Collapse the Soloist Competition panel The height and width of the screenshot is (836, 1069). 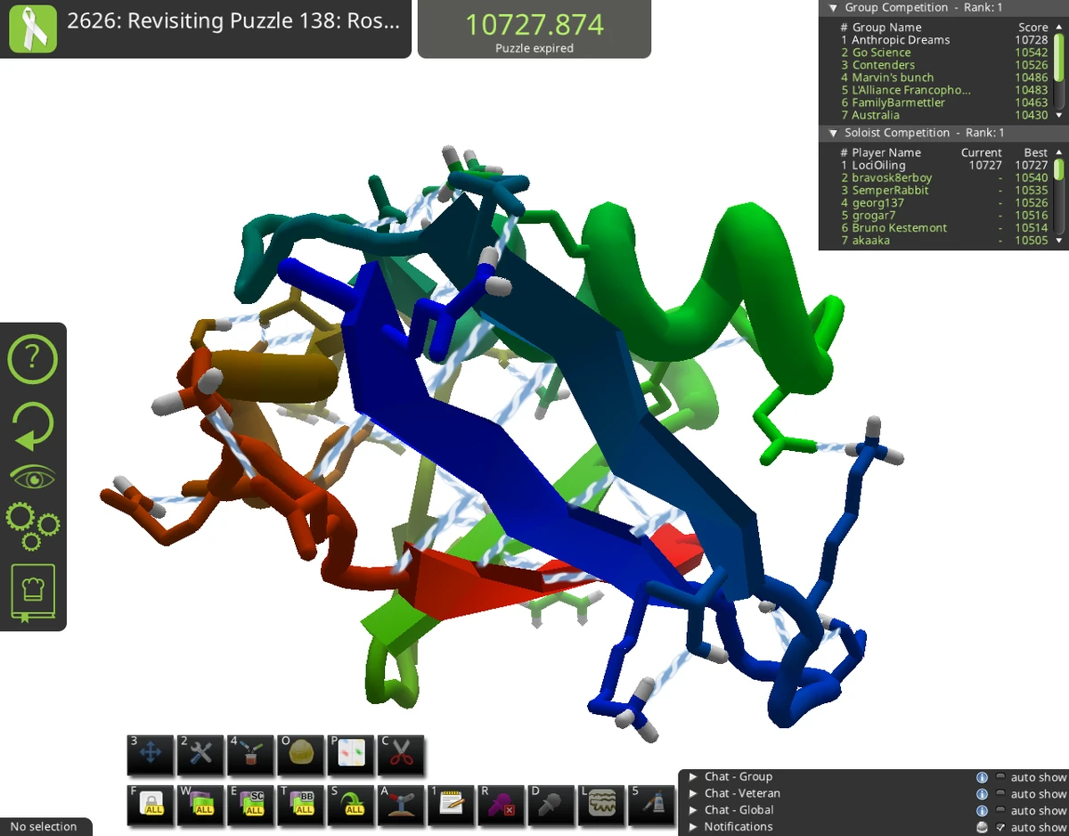[x=832, y=132]
